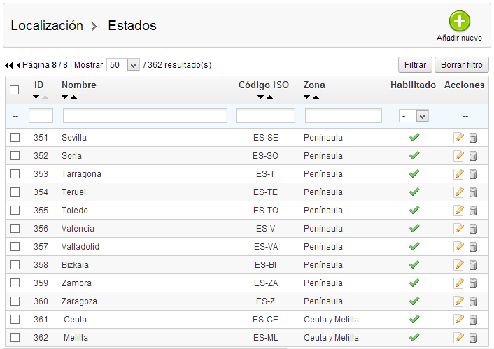Toggle enabled status checkmark for Ceuta

(414, 319)
